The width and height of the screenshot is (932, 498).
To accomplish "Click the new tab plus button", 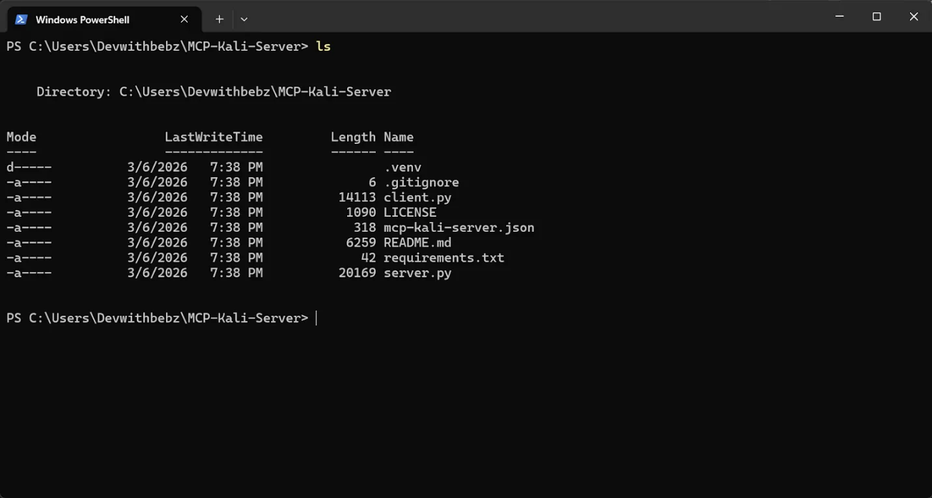I will [219, 19].
